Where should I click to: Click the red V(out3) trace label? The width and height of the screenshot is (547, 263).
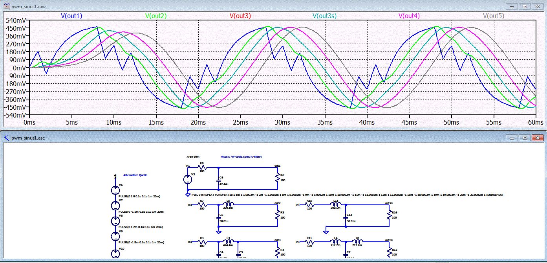click(240, 16)
